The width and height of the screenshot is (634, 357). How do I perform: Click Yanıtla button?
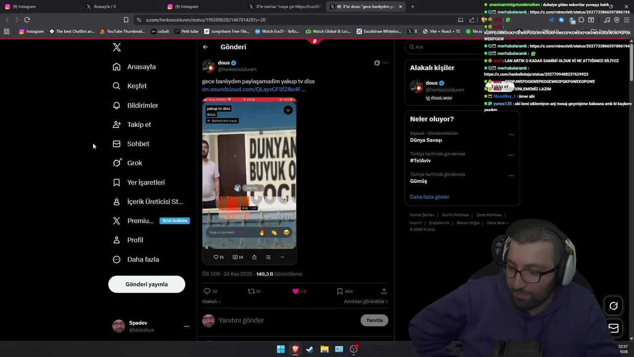[x=374, y=320]
